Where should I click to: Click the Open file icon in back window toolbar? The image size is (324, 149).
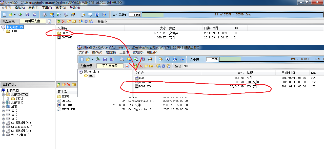[11, 15]
